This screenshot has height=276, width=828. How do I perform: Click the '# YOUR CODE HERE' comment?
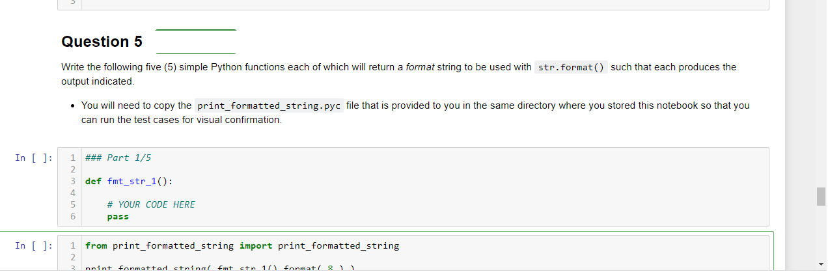tap(151, 204)
